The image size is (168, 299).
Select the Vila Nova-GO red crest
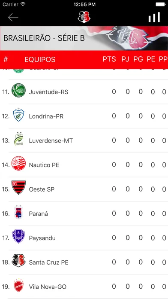(18, 285)
